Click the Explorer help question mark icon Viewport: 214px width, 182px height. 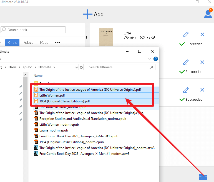coord(156,59)
